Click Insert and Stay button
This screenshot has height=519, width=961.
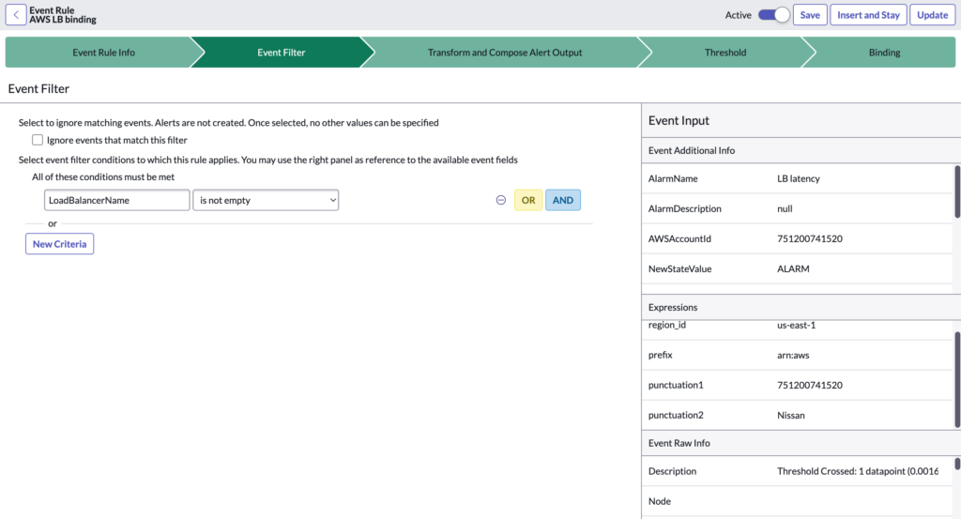[868, 15]
